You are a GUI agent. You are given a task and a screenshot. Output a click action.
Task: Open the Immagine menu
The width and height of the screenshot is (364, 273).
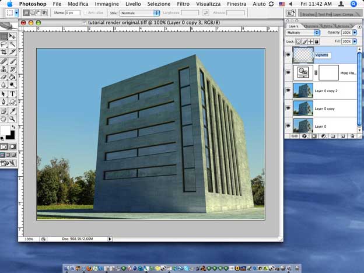[106, 3]
